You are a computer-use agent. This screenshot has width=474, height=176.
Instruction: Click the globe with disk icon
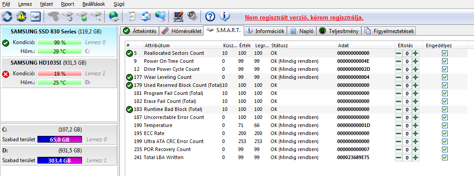[x=114, y=16]
